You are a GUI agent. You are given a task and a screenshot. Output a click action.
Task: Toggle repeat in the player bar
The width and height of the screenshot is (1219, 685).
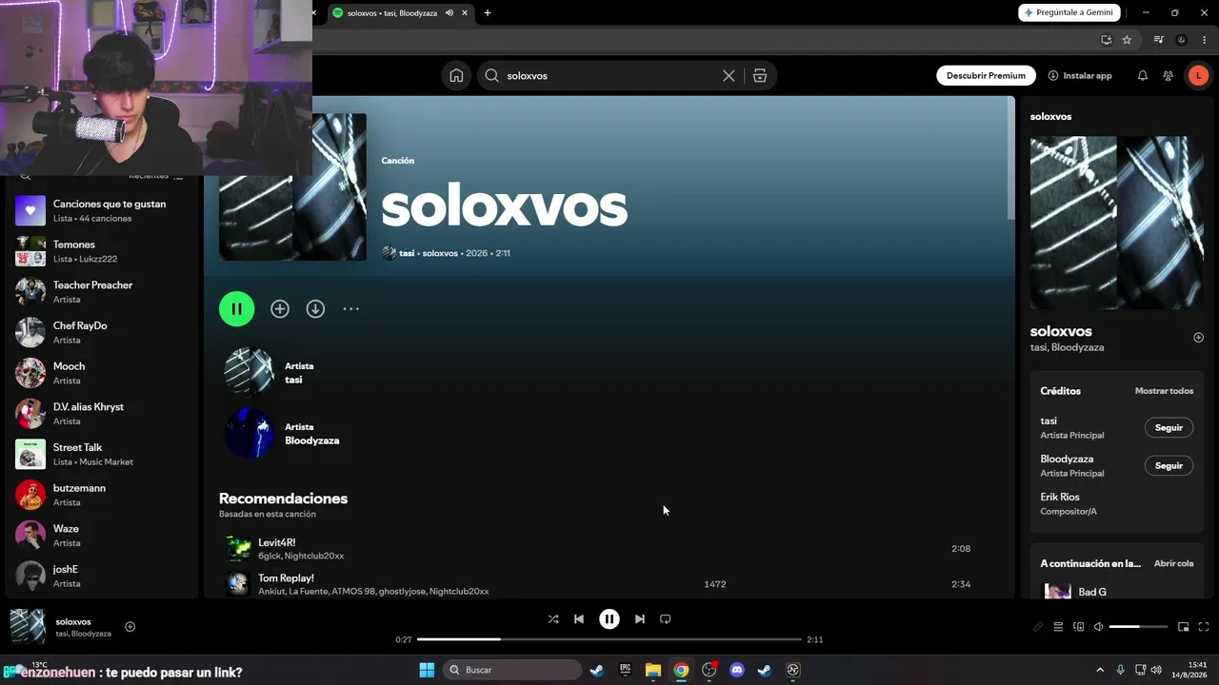tap(666, 619)
